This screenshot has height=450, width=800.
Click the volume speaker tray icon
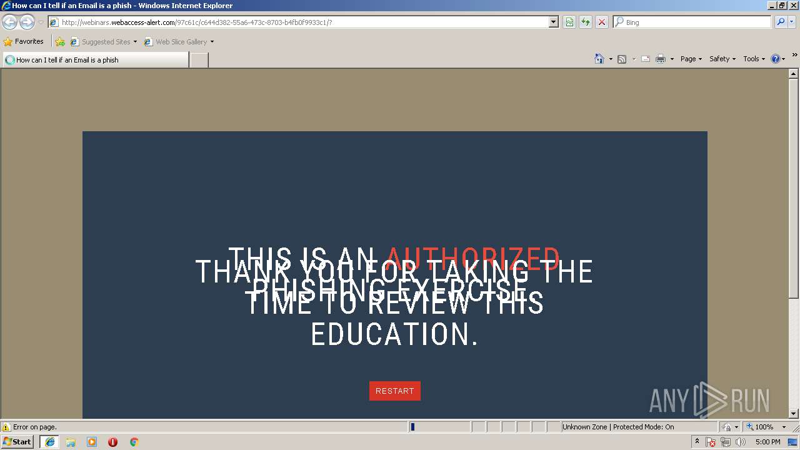741,442
